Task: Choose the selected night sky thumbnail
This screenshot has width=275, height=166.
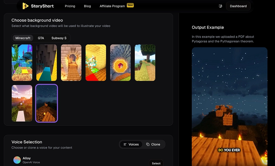Action: tap(46, 103)
